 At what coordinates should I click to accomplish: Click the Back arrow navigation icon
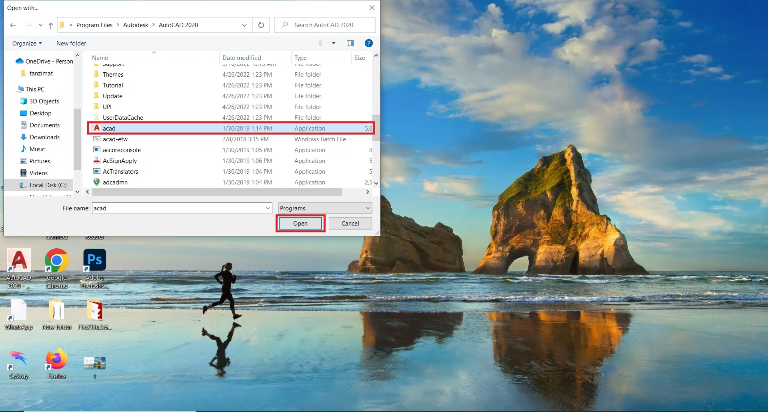[x=13, y=25]
